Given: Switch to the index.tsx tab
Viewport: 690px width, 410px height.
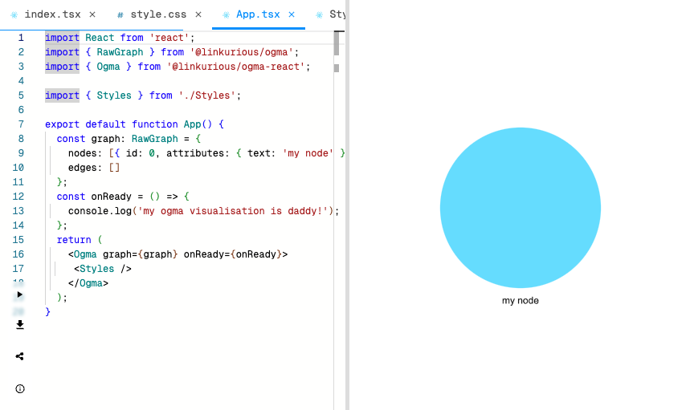Looking at the screenshot, I should click(x=52, y=14).
